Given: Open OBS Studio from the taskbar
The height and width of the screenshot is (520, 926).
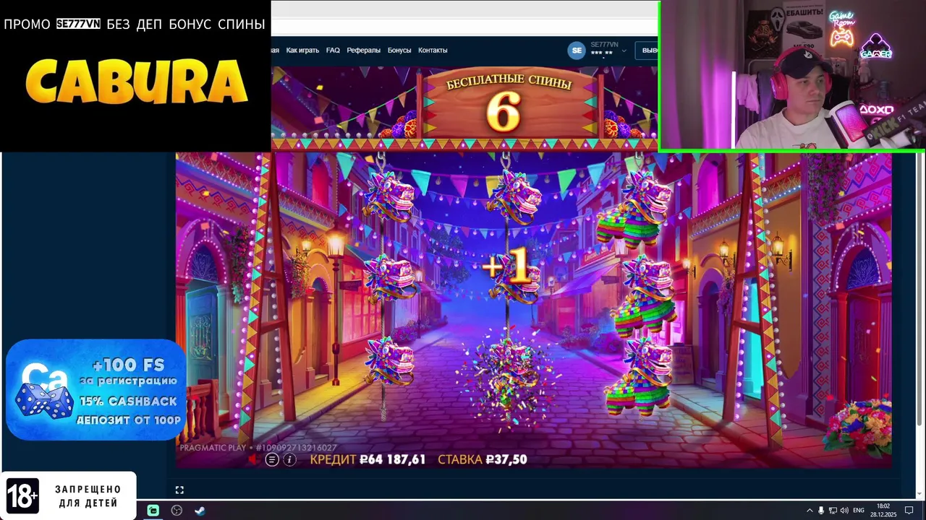Looking at the screenshot, I should (177, 510).
